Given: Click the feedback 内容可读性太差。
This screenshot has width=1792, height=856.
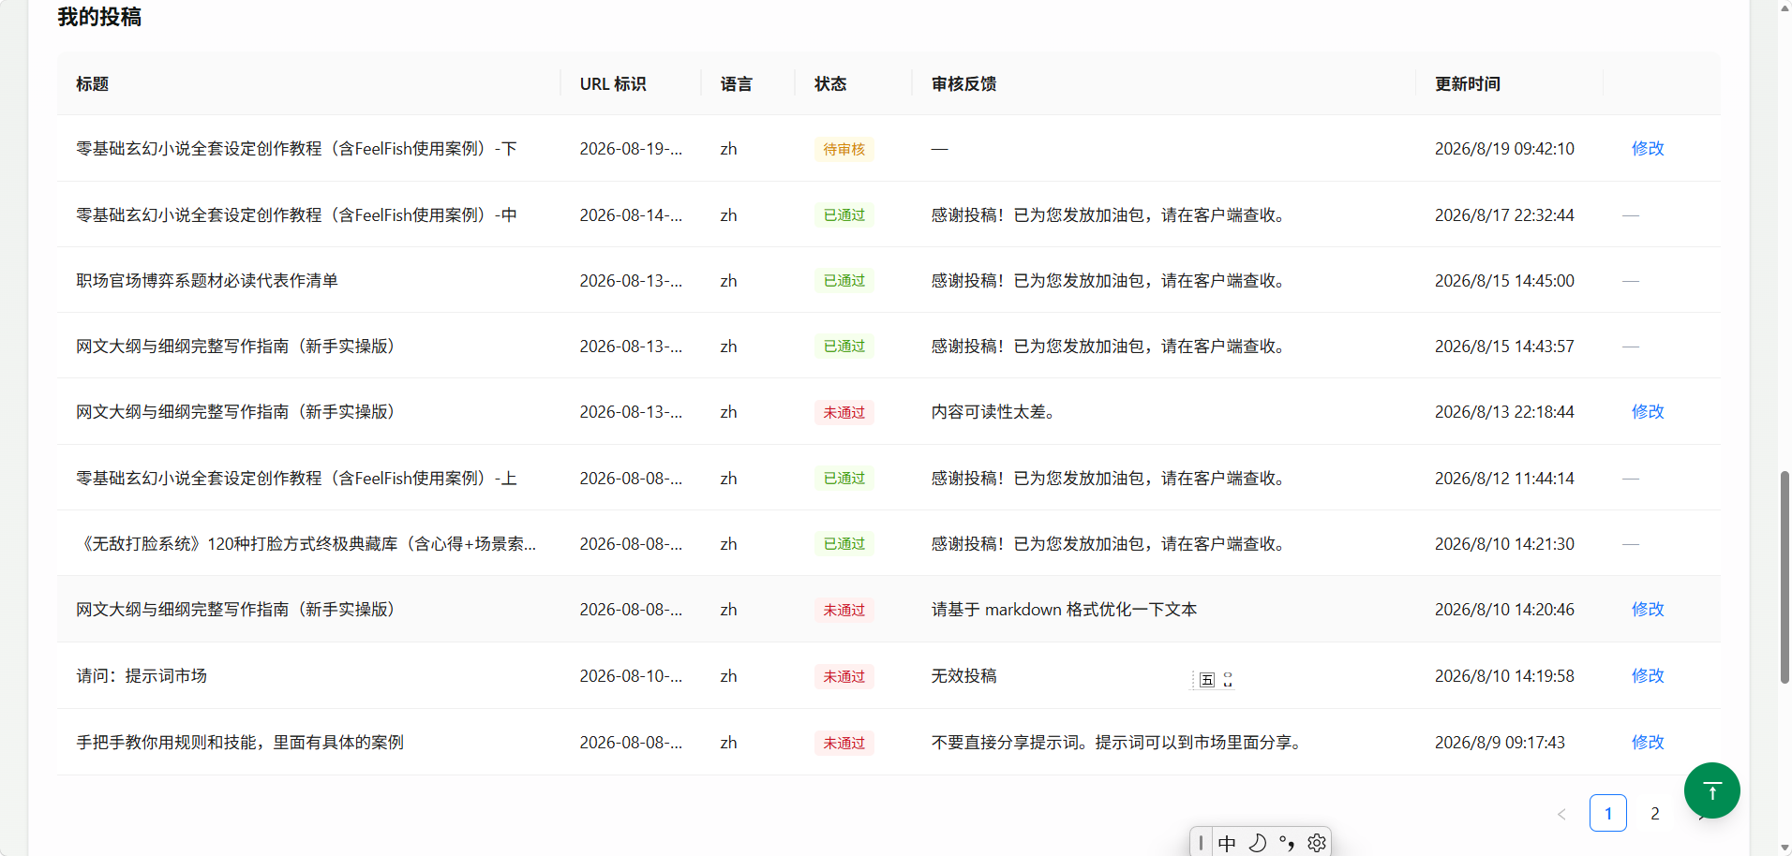Looking at the screenshot, I should pyautogui.click(x=995, y=412).
